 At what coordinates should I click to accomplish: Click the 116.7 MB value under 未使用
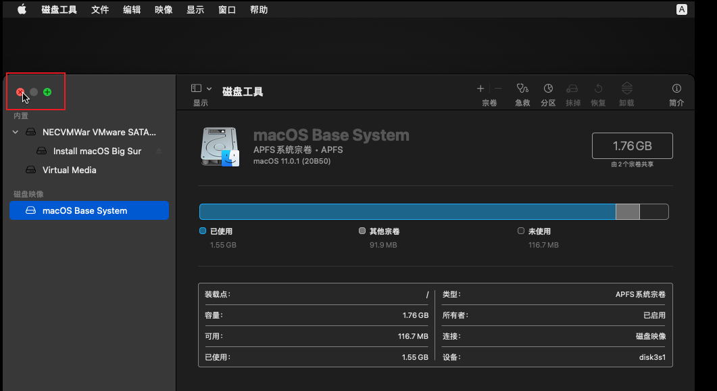pos(543,245)
